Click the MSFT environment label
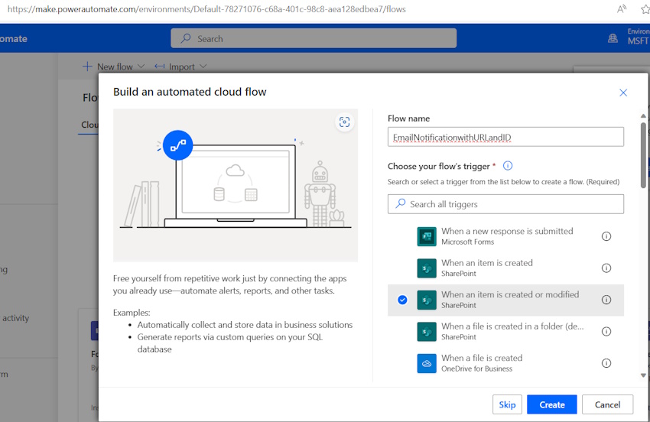650x422 pixels. [x=638, y=41]
